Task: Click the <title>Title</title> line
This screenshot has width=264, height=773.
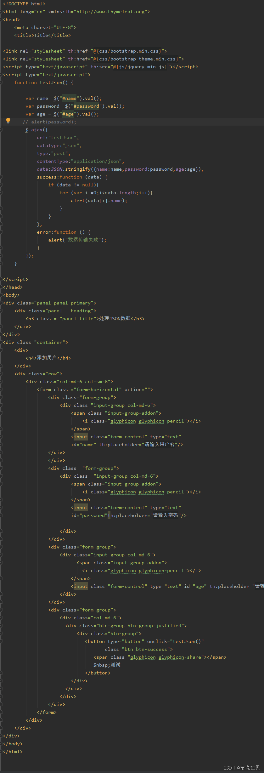Action: (42, 35)
